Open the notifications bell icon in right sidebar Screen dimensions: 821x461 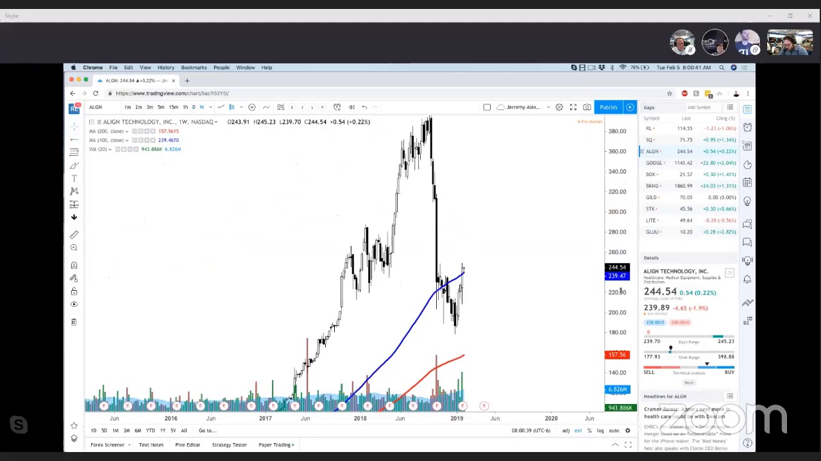pos(747,279)
